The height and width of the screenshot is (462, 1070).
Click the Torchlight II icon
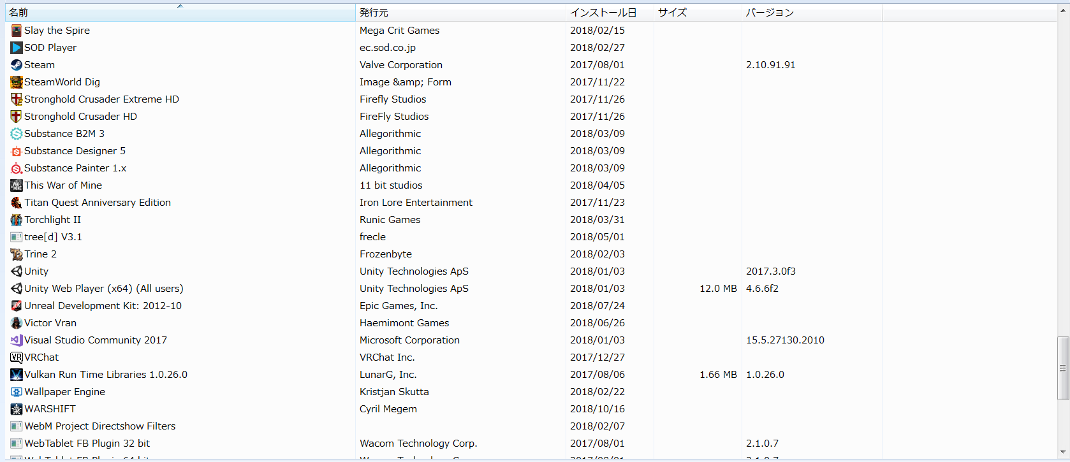point(17,220)
